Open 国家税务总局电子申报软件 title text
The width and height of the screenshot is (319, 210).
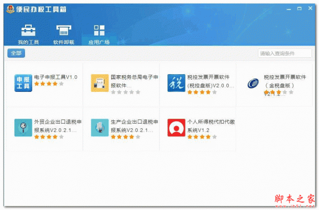click(135, 81)
